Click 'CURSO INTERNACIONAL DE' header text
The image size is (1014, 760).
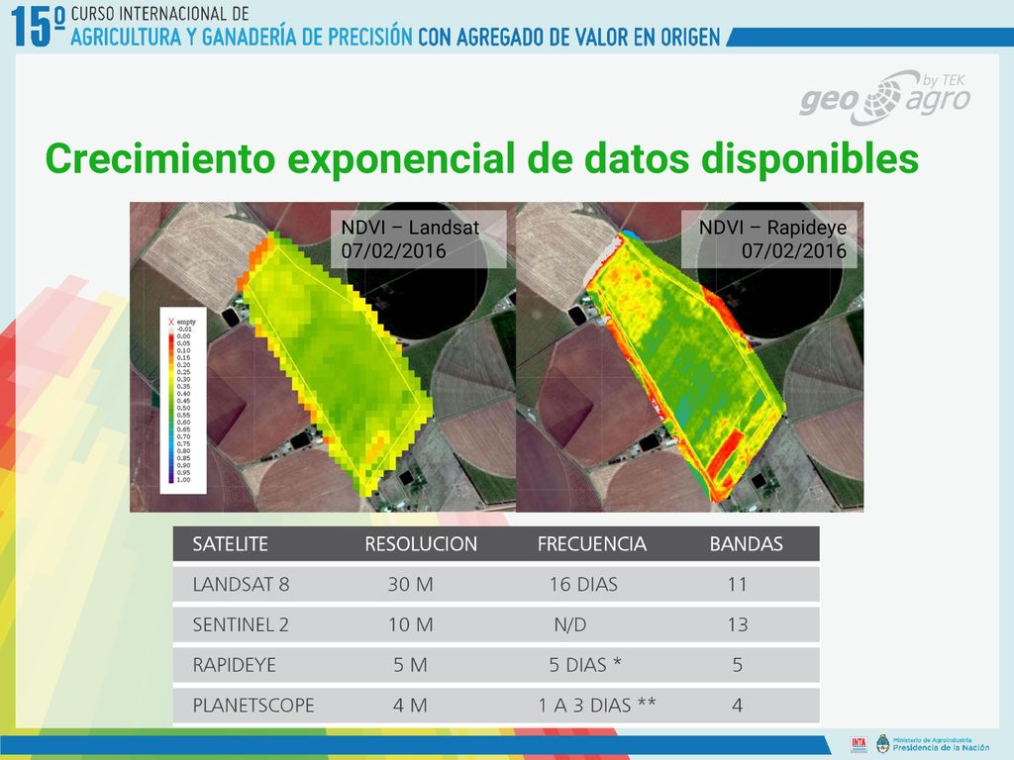[159, 14]
